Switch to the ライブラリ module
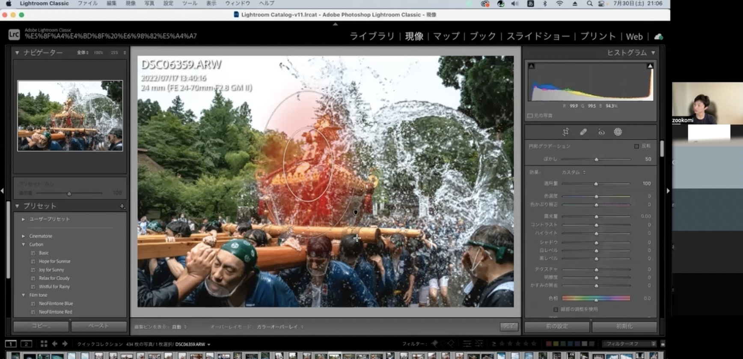Viewport: 743px width, 359px height. tap(372, 36)
